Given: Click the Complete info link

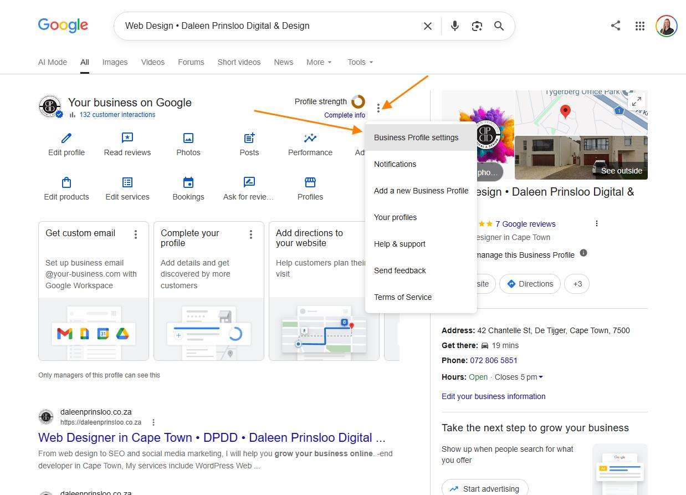Looking at the screenshot, I should click(345, 115).
